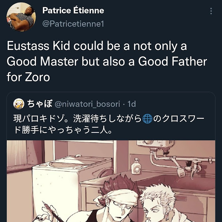This screenshot has width=222, height=222.
Task: Click the Eustass Kid tweet text
Action: coord(107,61)
